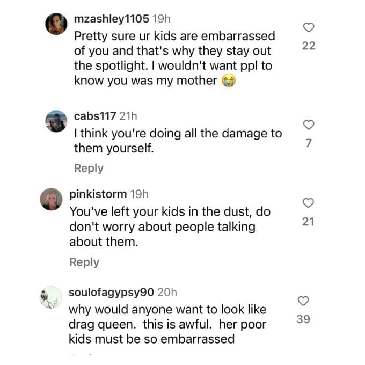See the 21 likes on pinkistorm's comment

(x=308, y=222)
